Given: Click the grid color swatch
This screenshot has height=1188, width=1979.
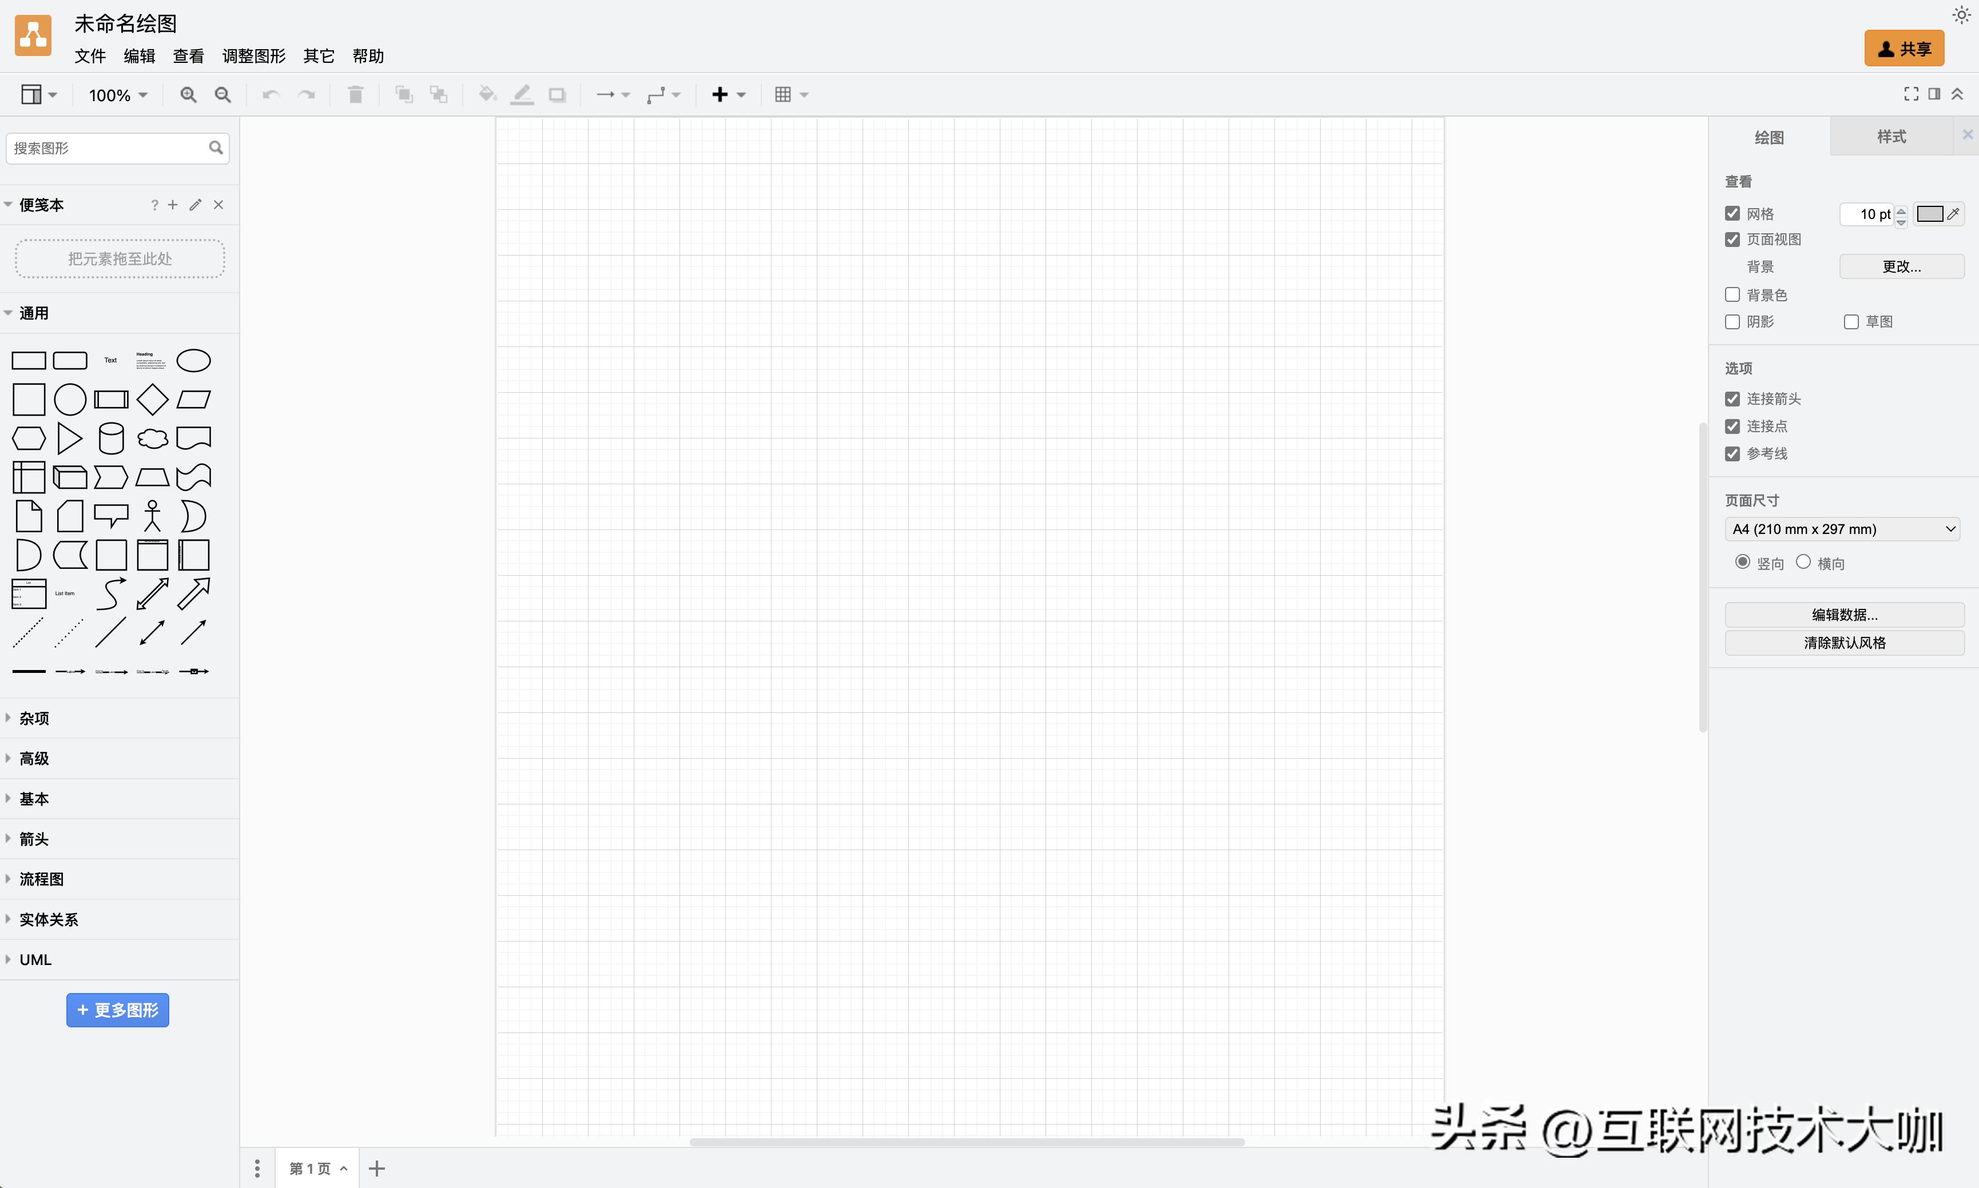Looking at the screenshot, I should 1932,213.
